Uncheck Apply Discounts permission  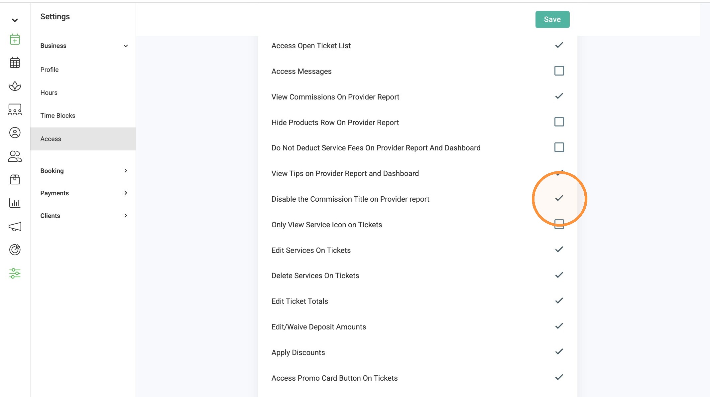coord(559,352)
